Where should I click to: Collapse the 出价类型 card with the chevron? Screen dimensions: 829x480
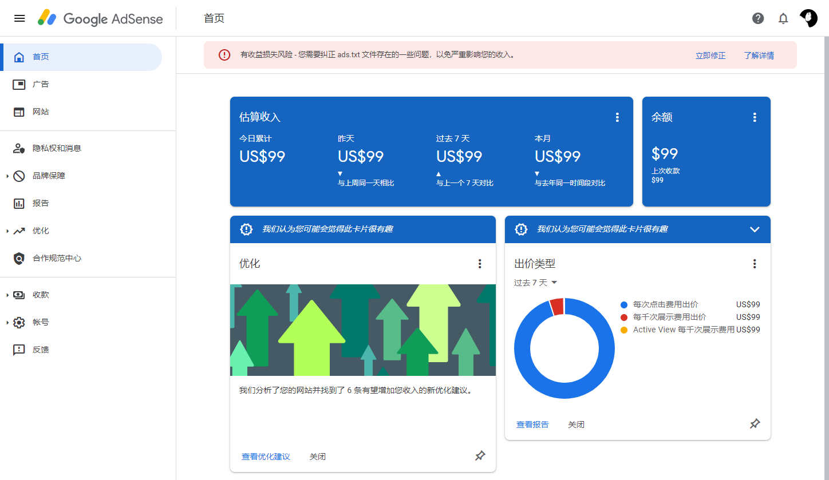(x=755, y=229)
